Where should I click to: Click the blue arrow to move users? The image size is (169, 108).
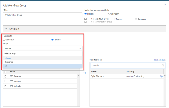click(85, 73)
